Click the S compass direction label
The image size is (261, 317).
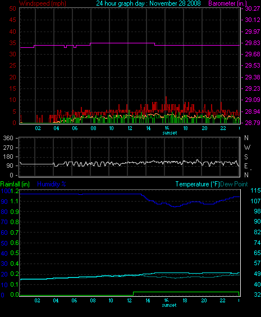pyautogui.click(x=246, y=157)
